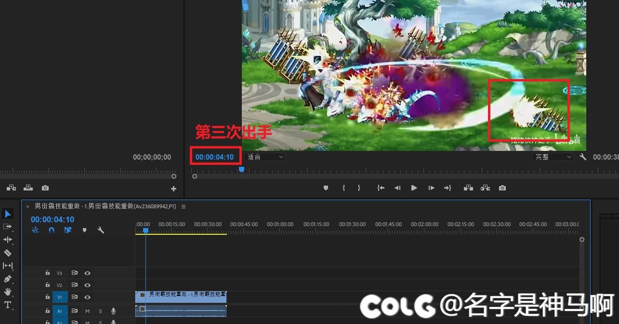
Task: Toggle A1 track targeting
Action: 60,311
